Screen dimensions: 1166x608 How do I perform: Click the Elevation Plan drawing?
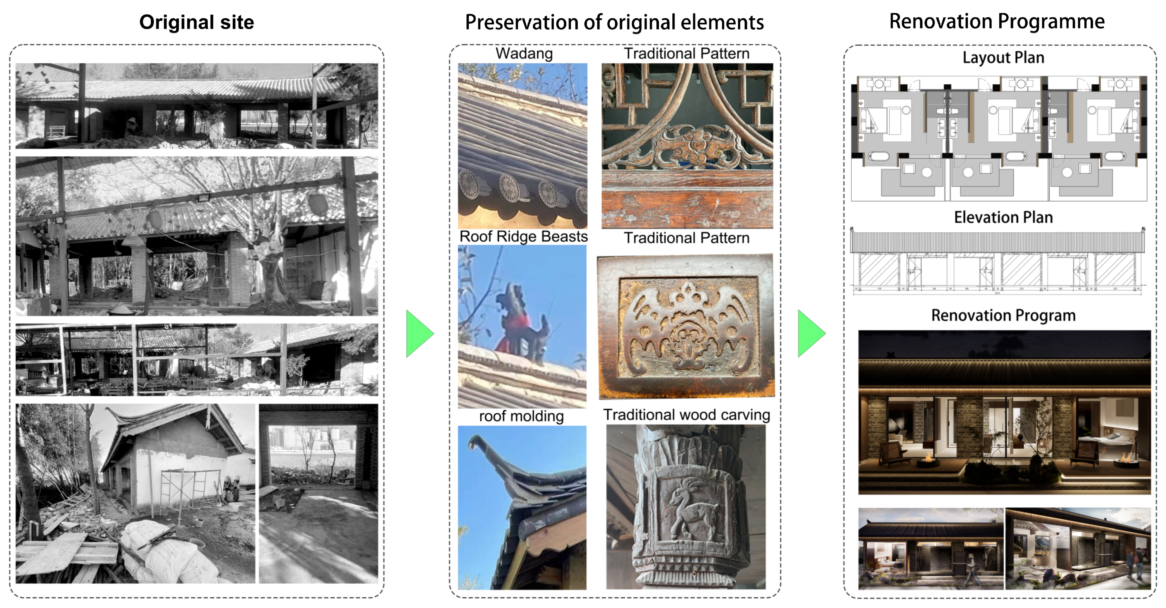[998, 261]
